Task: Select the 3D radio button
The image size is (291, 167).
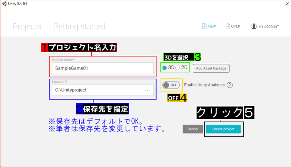Action: coord(164,68)
